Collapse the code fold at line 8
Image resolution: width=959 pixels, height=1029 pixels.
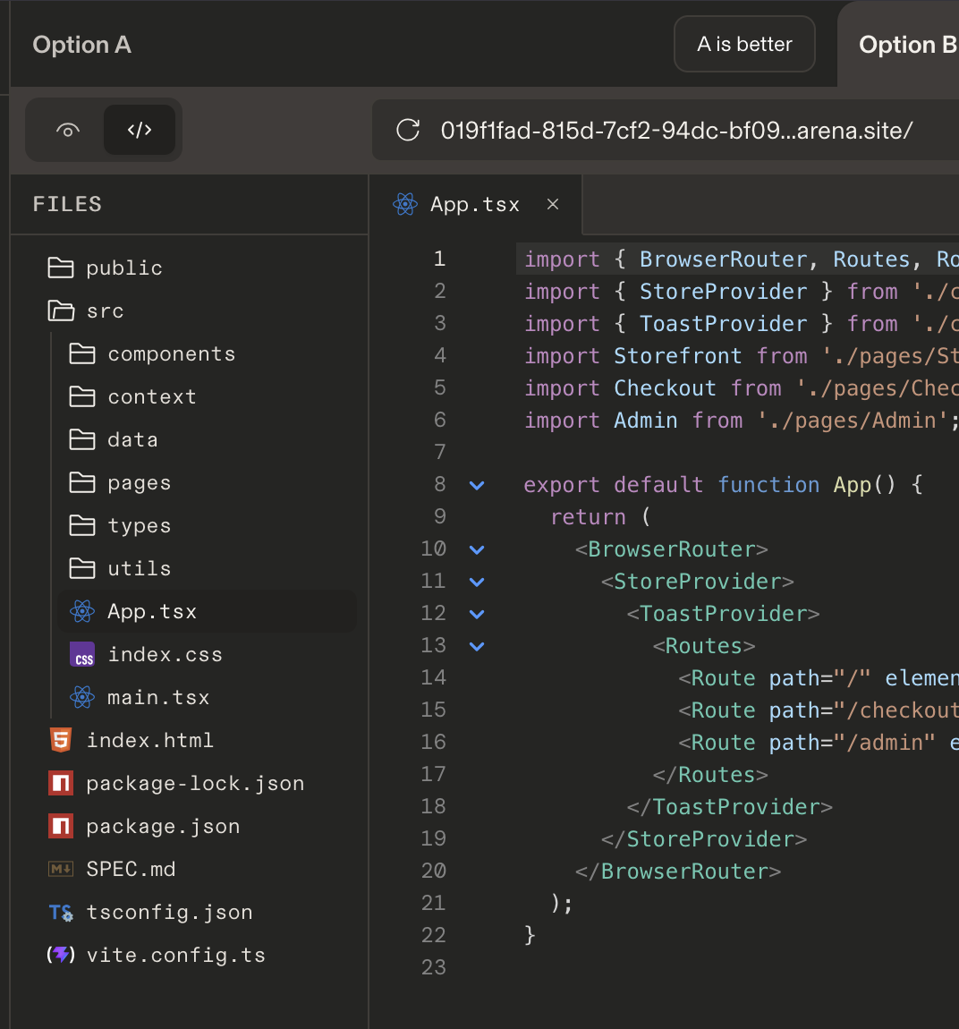(477, 486)
